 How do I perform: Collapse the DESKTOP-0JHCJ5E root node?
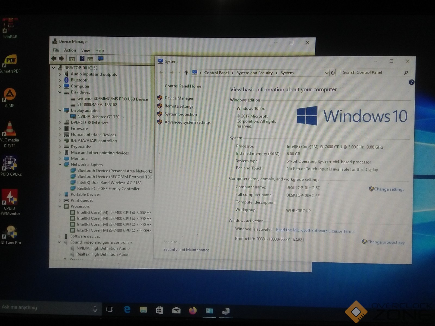pos(54,68)
